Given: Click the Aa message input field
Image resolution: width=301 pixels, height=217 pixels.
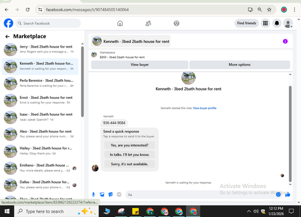Looking at the screenshot, I should (200, 195).
